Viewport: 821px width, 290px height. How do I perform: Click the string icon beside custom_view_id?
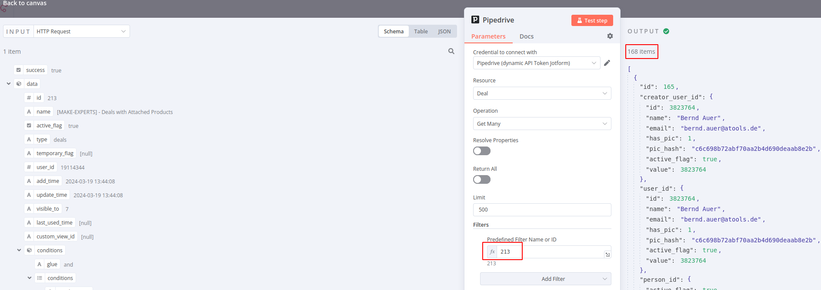(29, 236)
